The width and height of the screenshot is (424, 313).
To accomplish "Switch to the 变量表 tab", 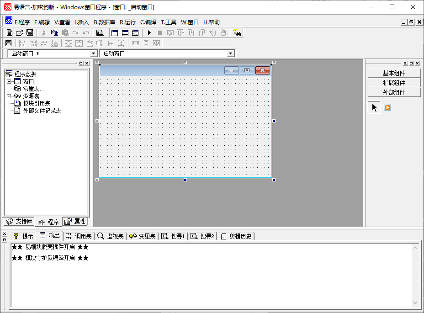I will pos(143,236).
